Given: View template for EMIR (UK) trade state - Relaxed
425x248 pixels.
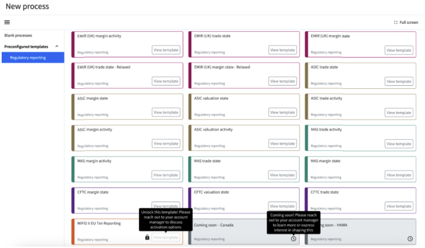Looking at the screenshot, I should pyautogui.click(x=166, y=81).
